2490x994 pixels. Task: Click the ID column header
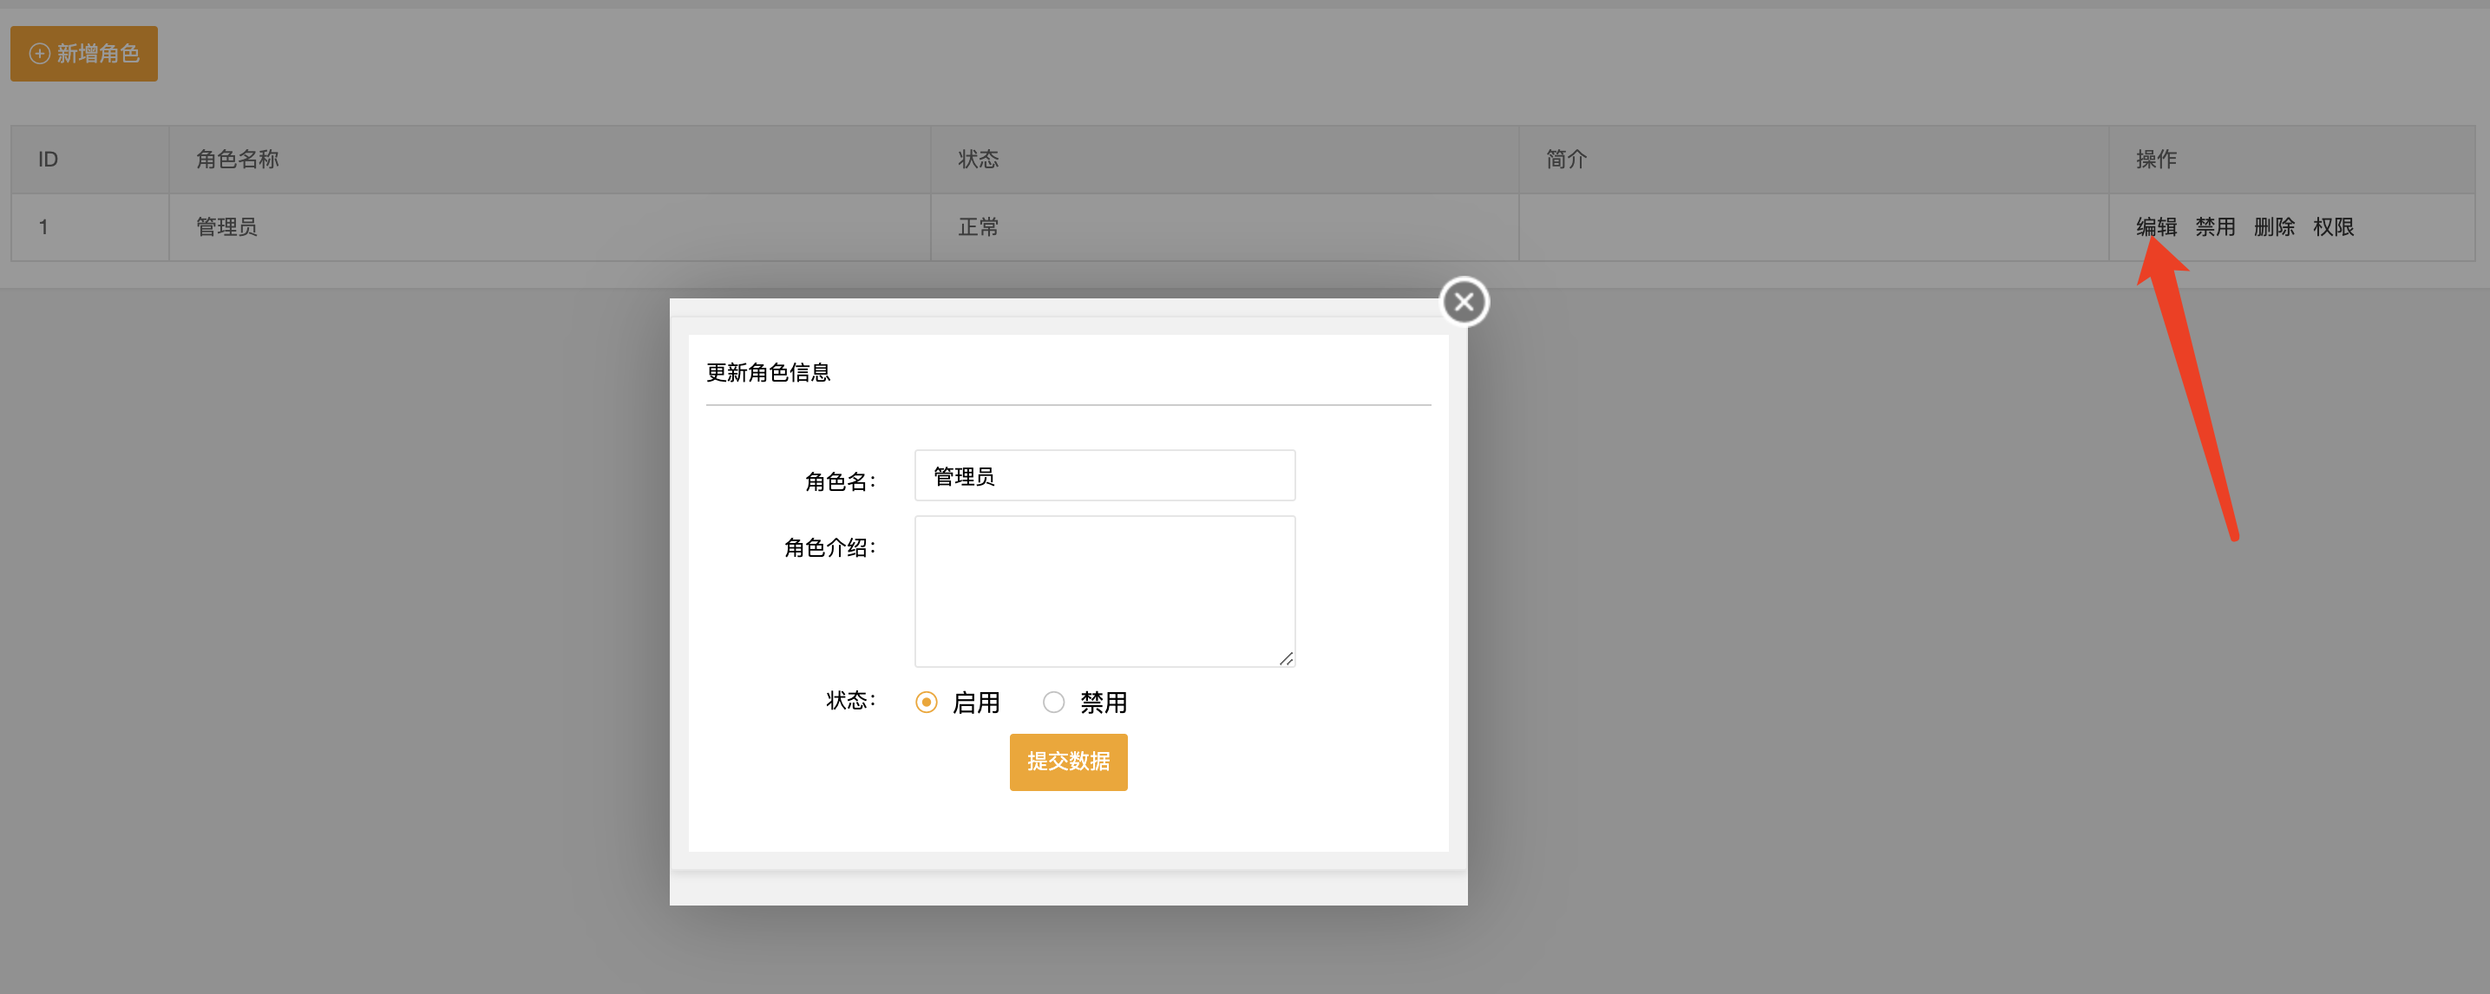tap(90, 160)
